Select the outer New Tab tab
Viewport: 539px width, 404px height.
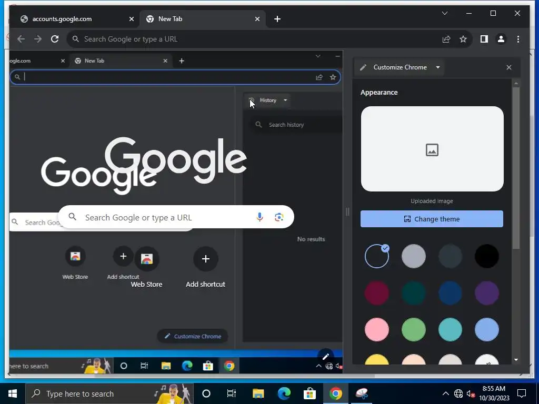pos(203,19)
